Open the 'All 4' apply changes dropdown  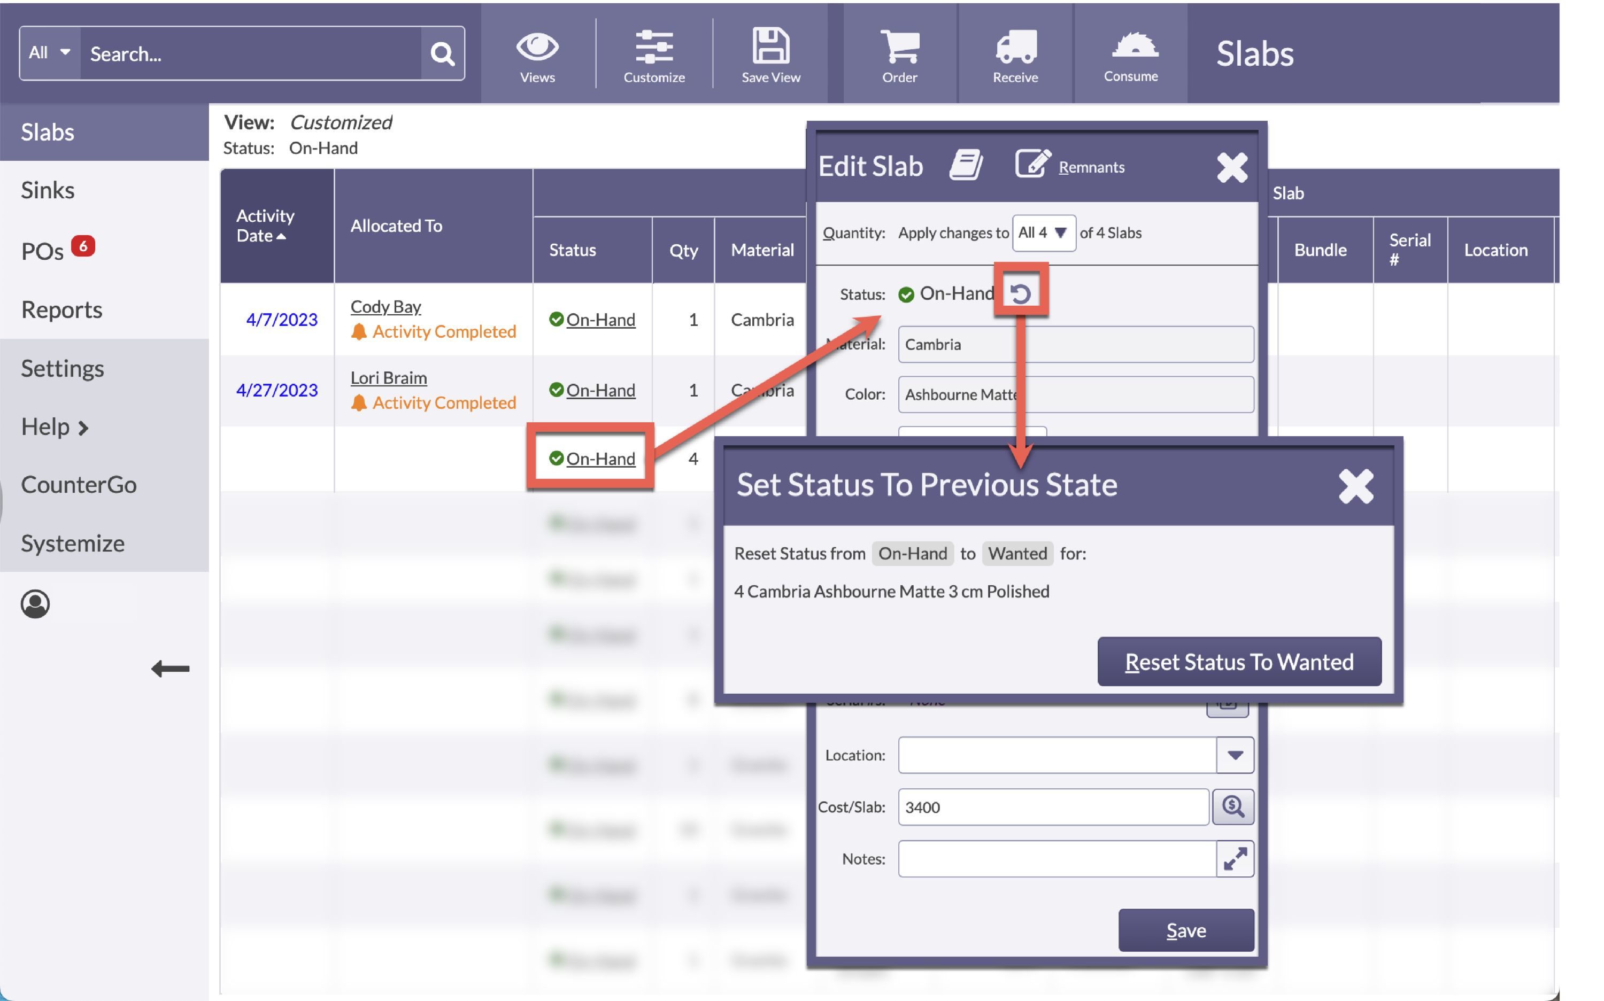pyautogui.click(x=1044, y=233)
